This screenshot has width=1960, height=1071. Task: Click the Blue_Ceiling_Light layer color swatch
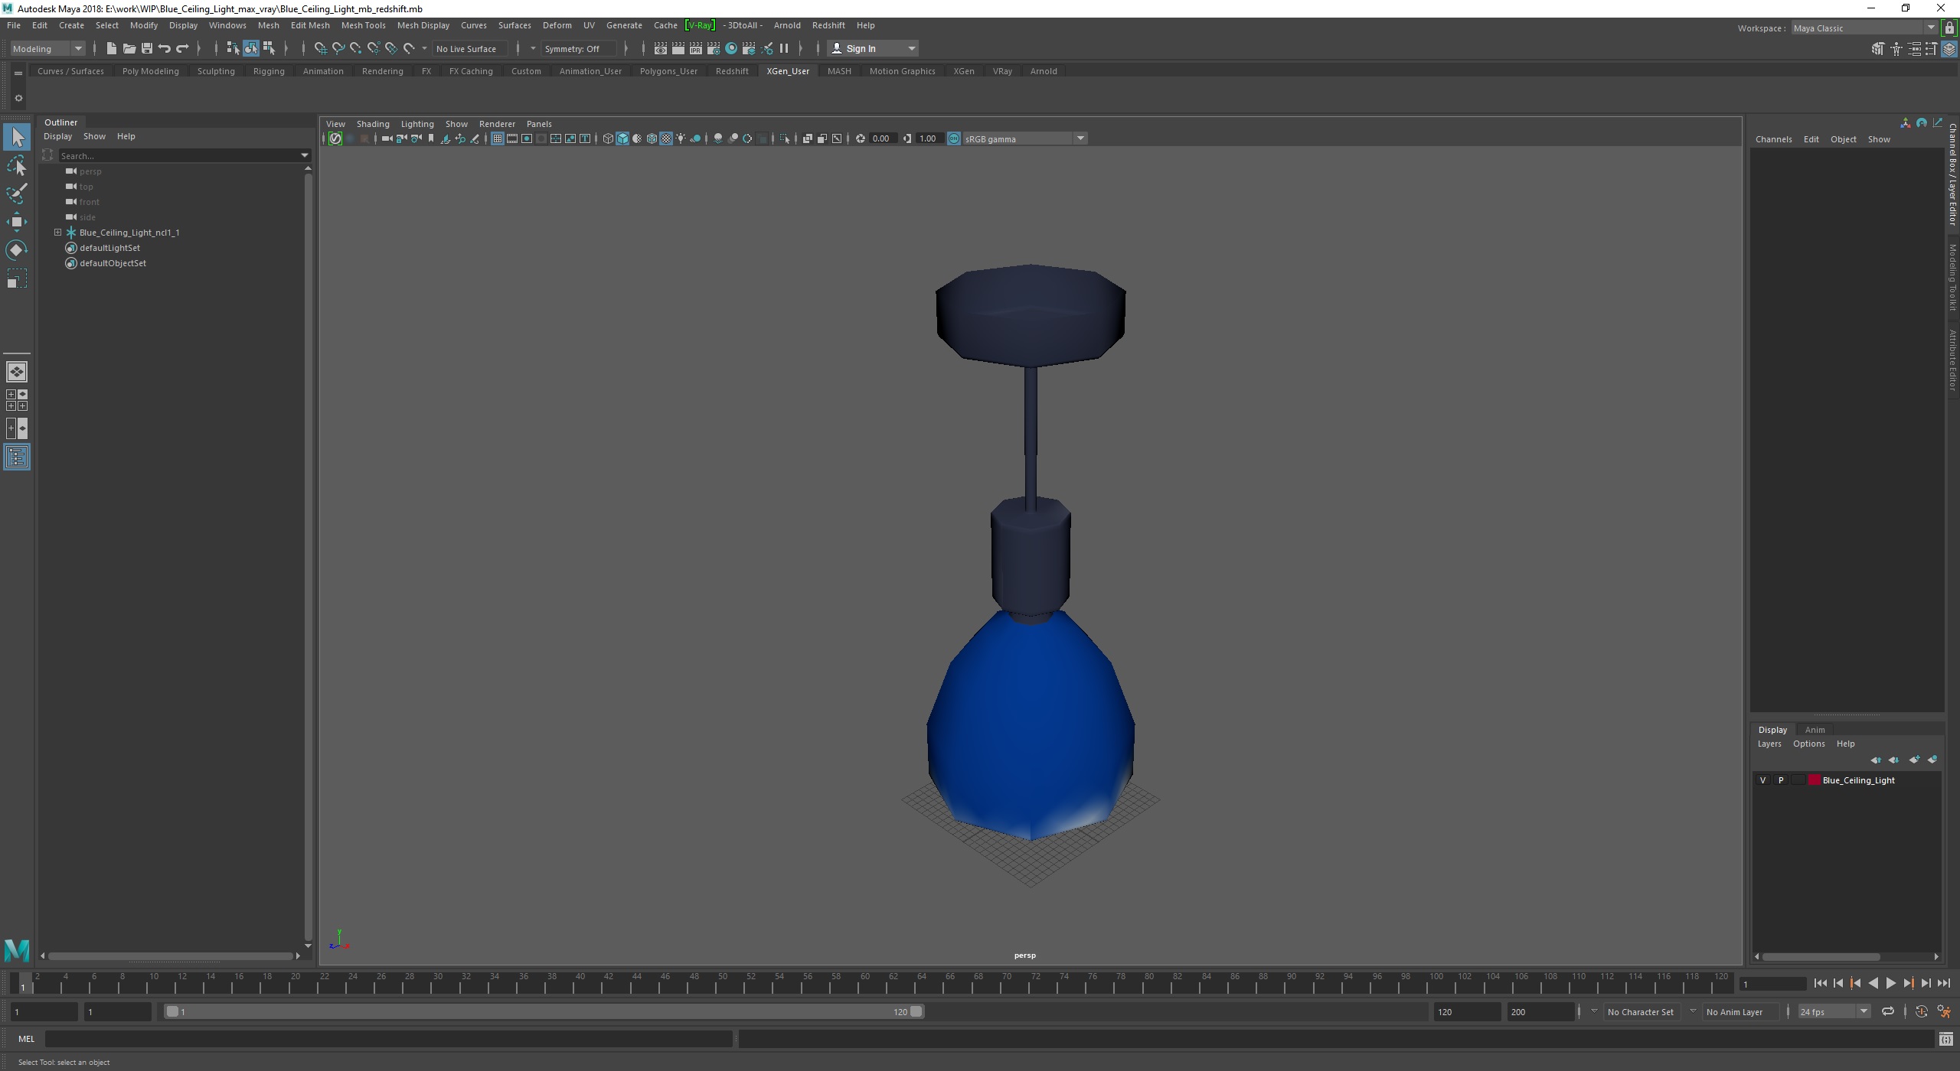[1814, 780]
